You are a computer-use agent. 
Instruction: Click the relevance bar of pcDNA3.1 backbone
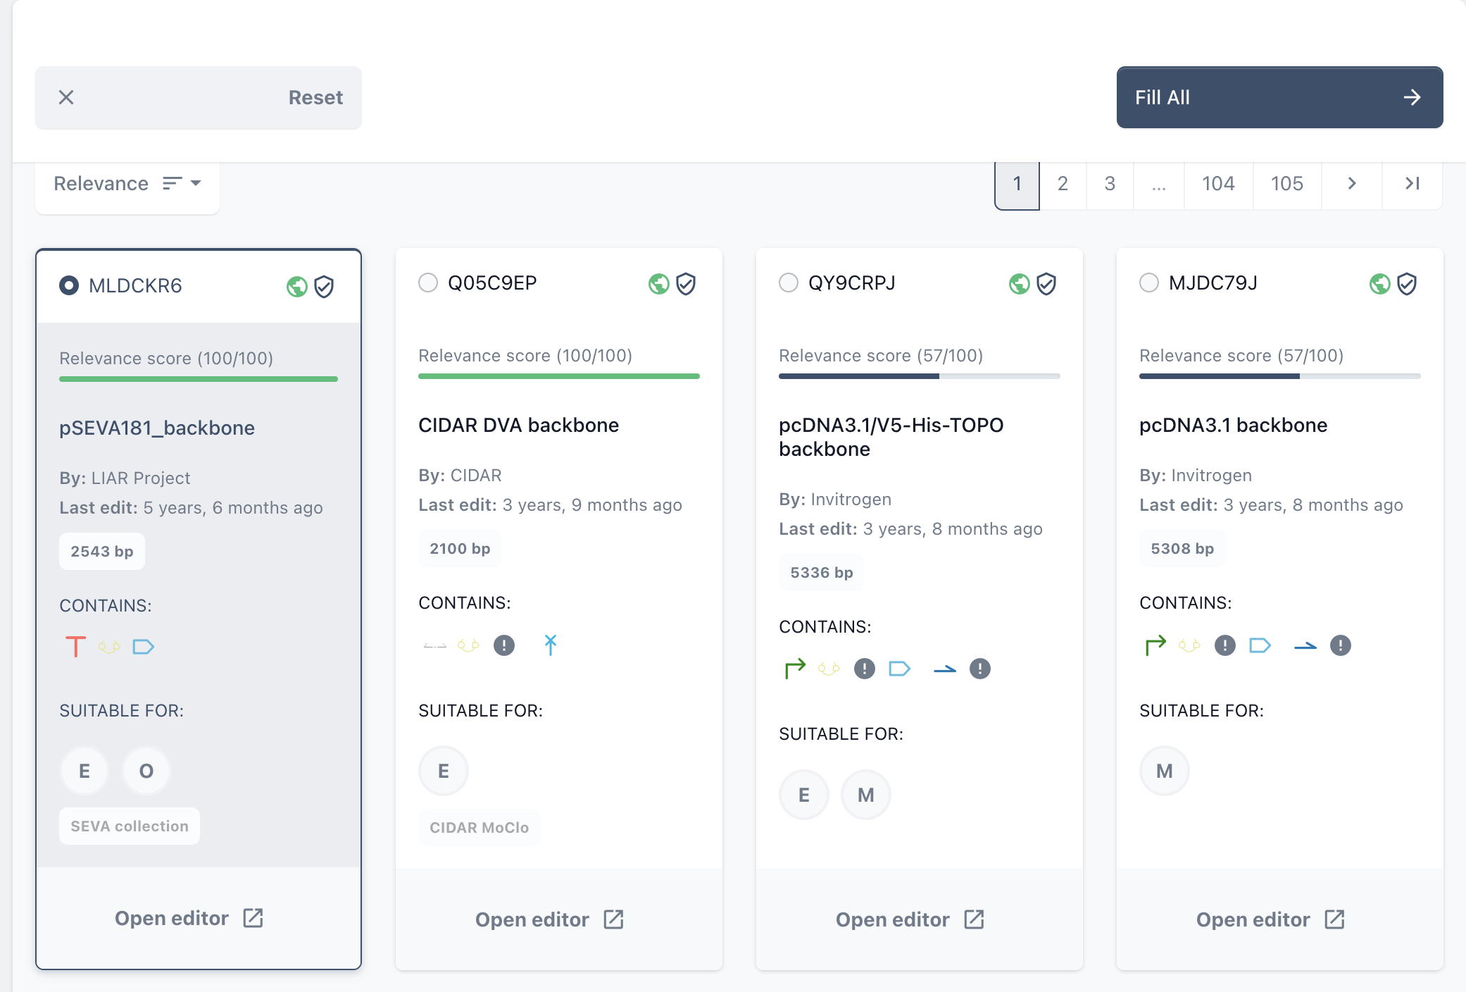1280,376
